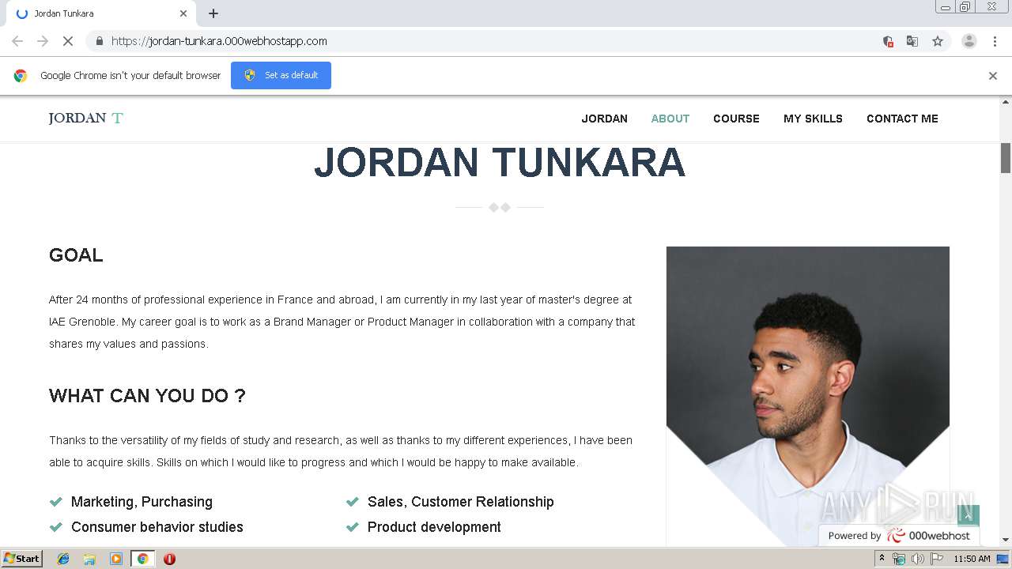Click the volume speaker tray icon
This screenshot has height=569, width=1012.
point(917,559)
